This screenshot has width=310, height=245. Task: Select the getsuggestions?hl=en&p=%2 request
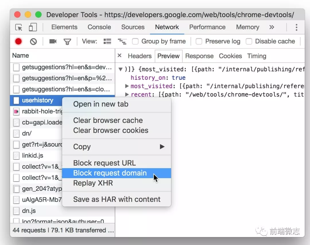coord(63,78)
